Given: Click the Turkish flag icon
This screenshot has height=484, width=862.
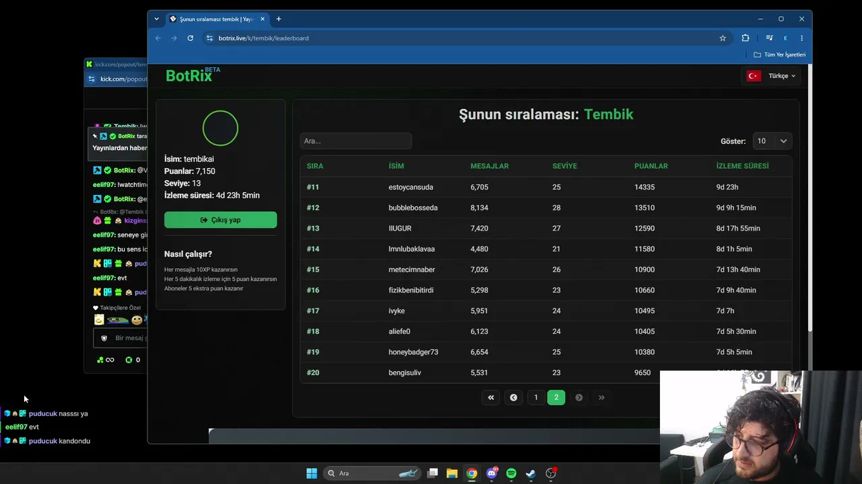Looking at the screenshot, I should pos(754,76).
